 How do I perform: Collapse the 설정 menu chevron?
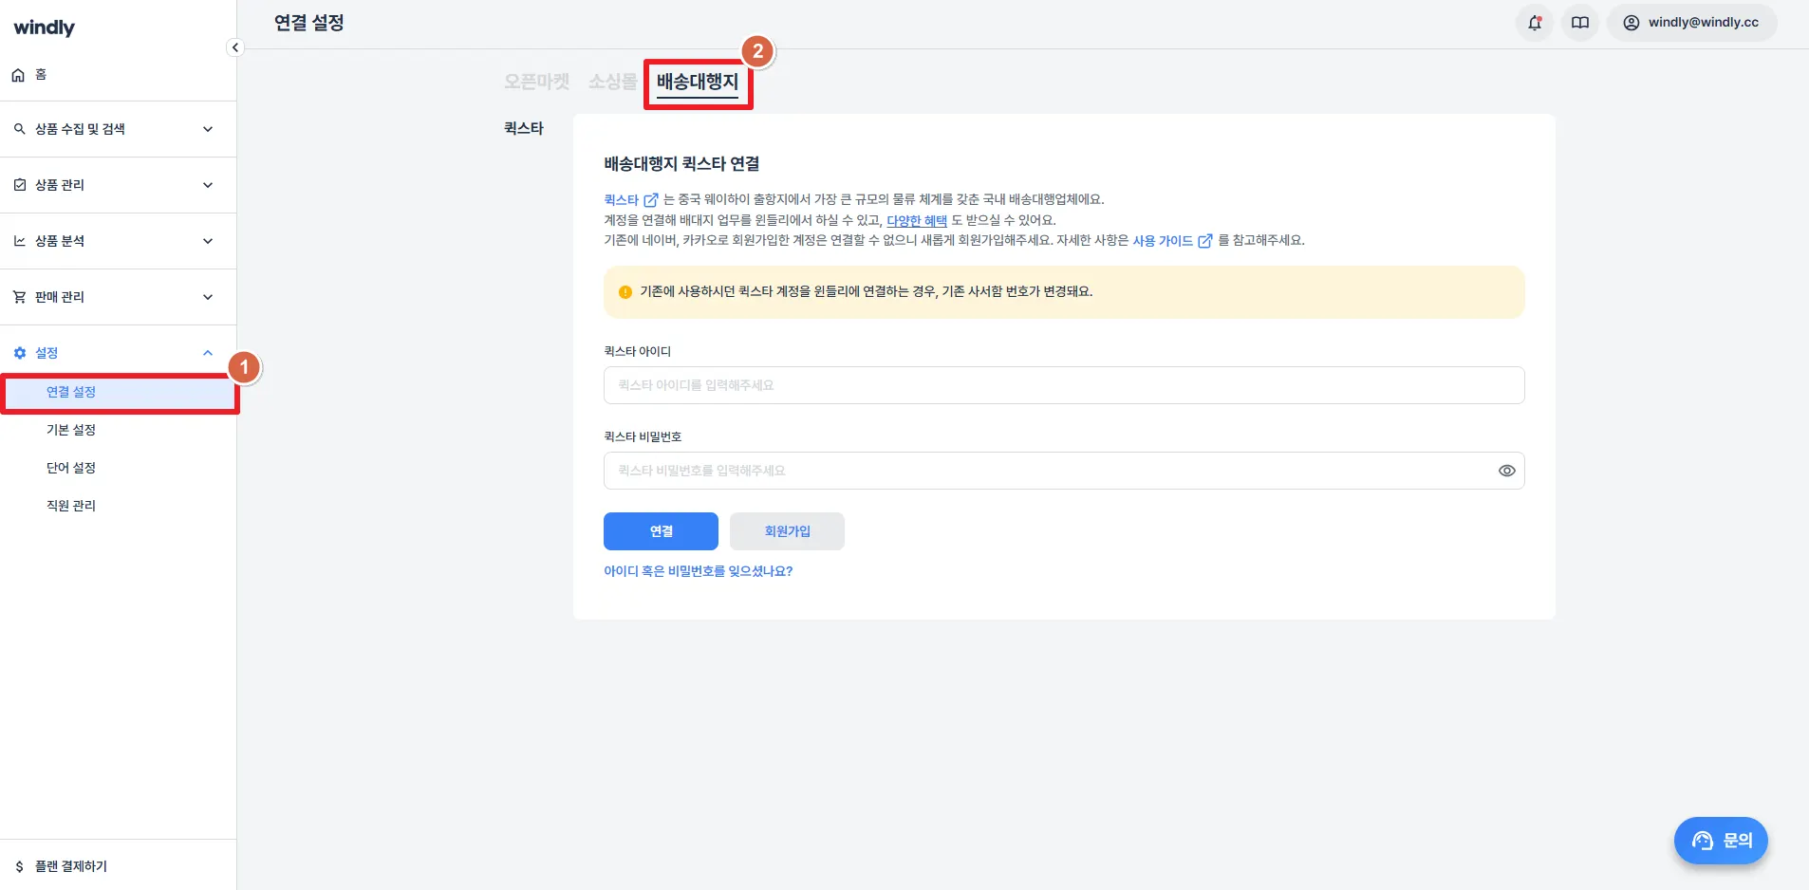coord(208,353)
